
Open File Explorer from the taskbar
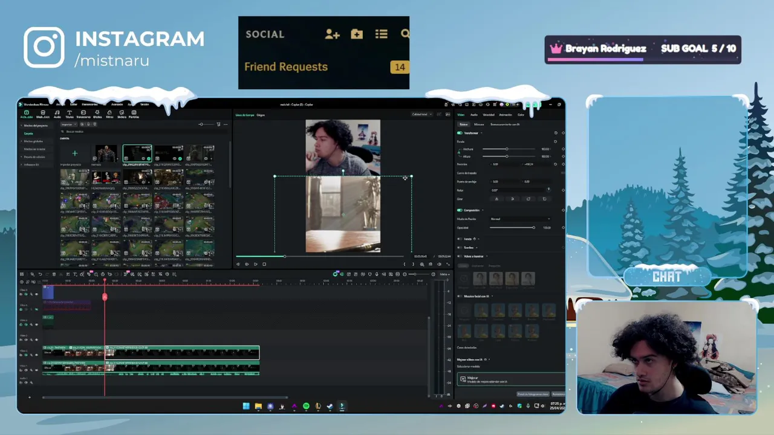(258, 406)
